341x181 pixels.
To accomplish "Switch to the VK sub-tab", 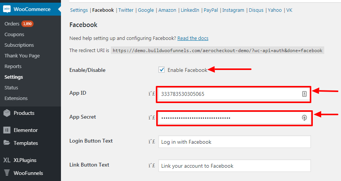I will coord(289,10).
